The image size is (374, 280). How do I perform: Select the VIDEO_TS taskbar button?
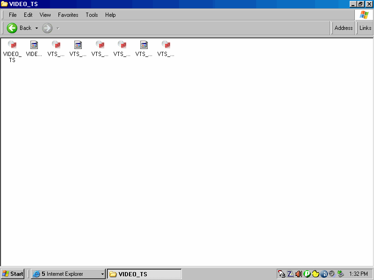pyautogui.click(x=144, y=274)
